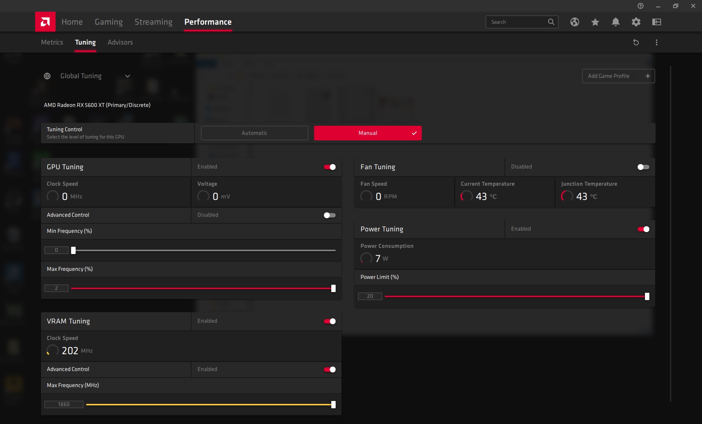Click Power Limit value box showing 20
The height and width of the screenshot is (424, 702).
370,296
